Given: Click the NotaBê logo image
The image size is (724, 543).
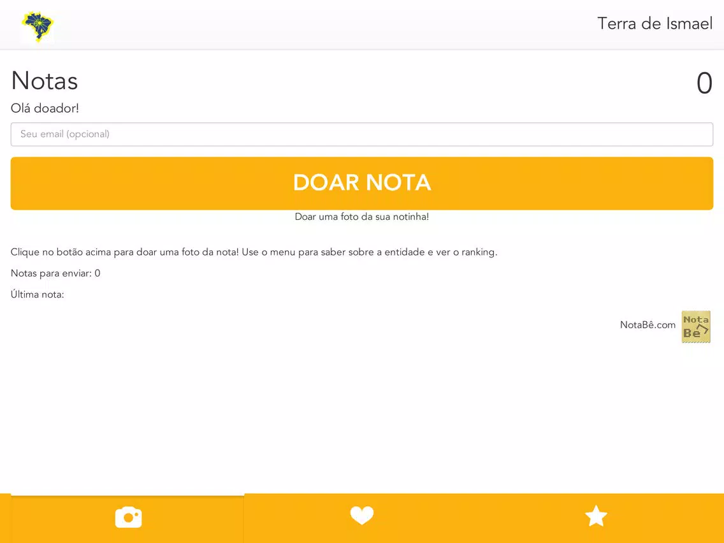Looking at the screenshot, I should click(x=696, y=327).
